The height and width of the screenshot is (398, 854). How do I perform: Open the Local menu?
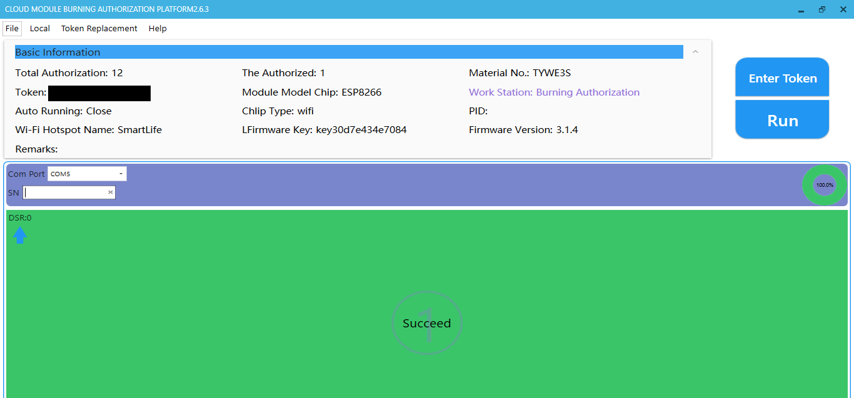[40, 29]
